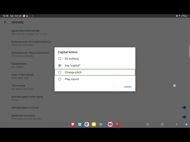Viewport: 190px width, 142px height.
Task: Toggle the 'Interrupt speech on Enter' switch
Action: click(184, 107)
